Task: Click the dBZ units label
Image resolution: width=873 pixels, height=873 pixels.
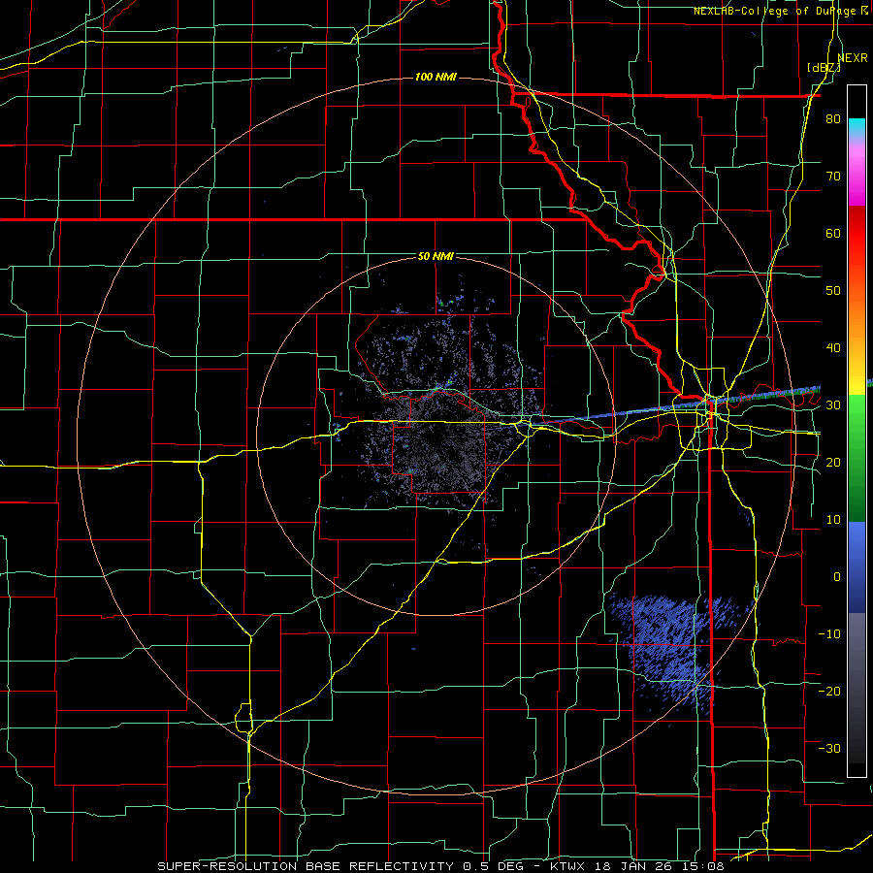Action: (824, 68)
